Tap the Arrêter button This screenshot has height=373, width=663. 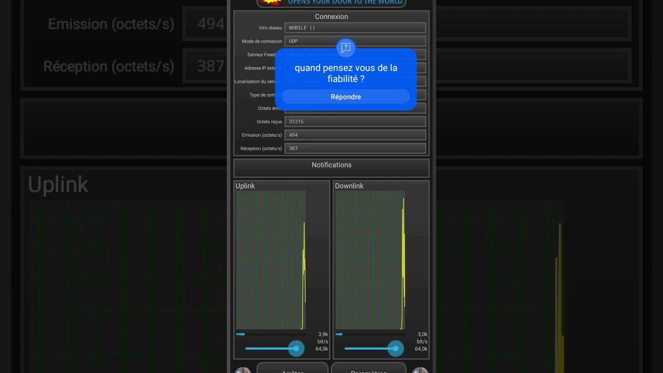coord(293,368)
